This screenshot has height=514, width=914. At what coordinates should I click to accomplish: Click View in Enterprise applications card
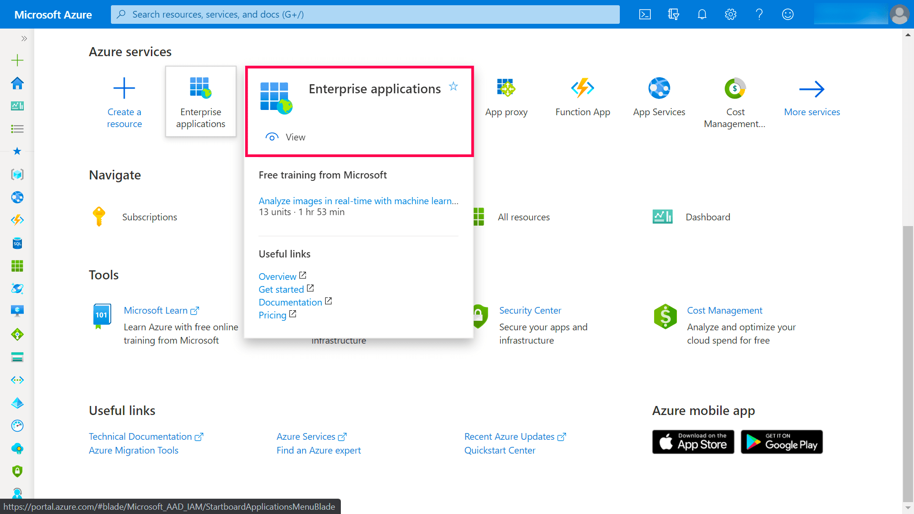[286, 137]
